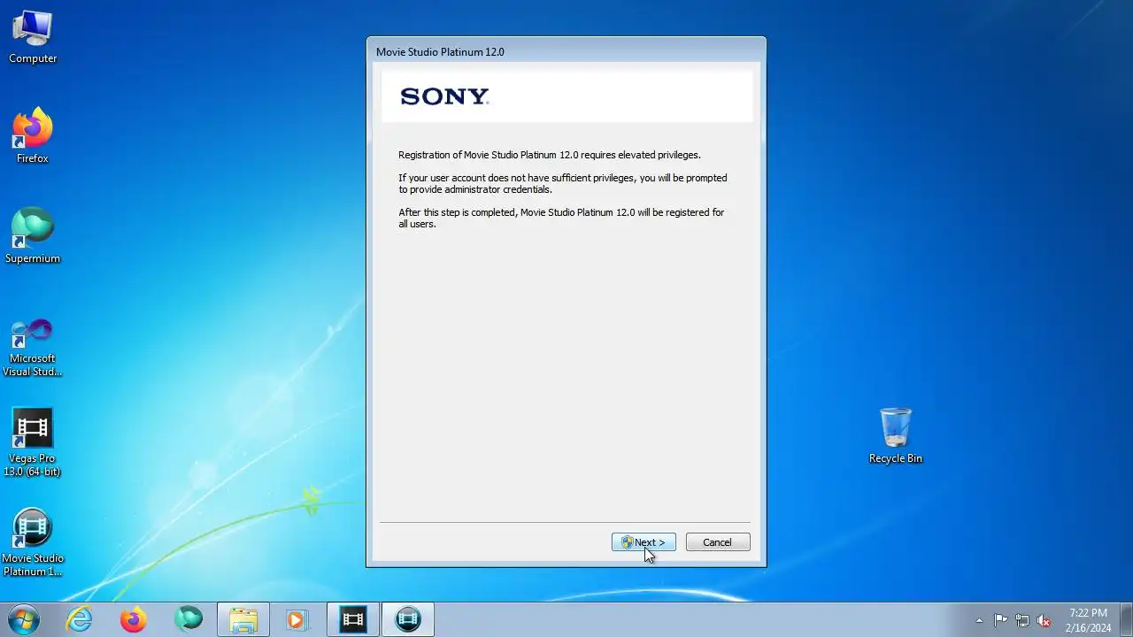Click paragraph about providing administrator credentials
Image resolution: width=1133 pixels, height=637 pixels.
(x=563, y=184)
